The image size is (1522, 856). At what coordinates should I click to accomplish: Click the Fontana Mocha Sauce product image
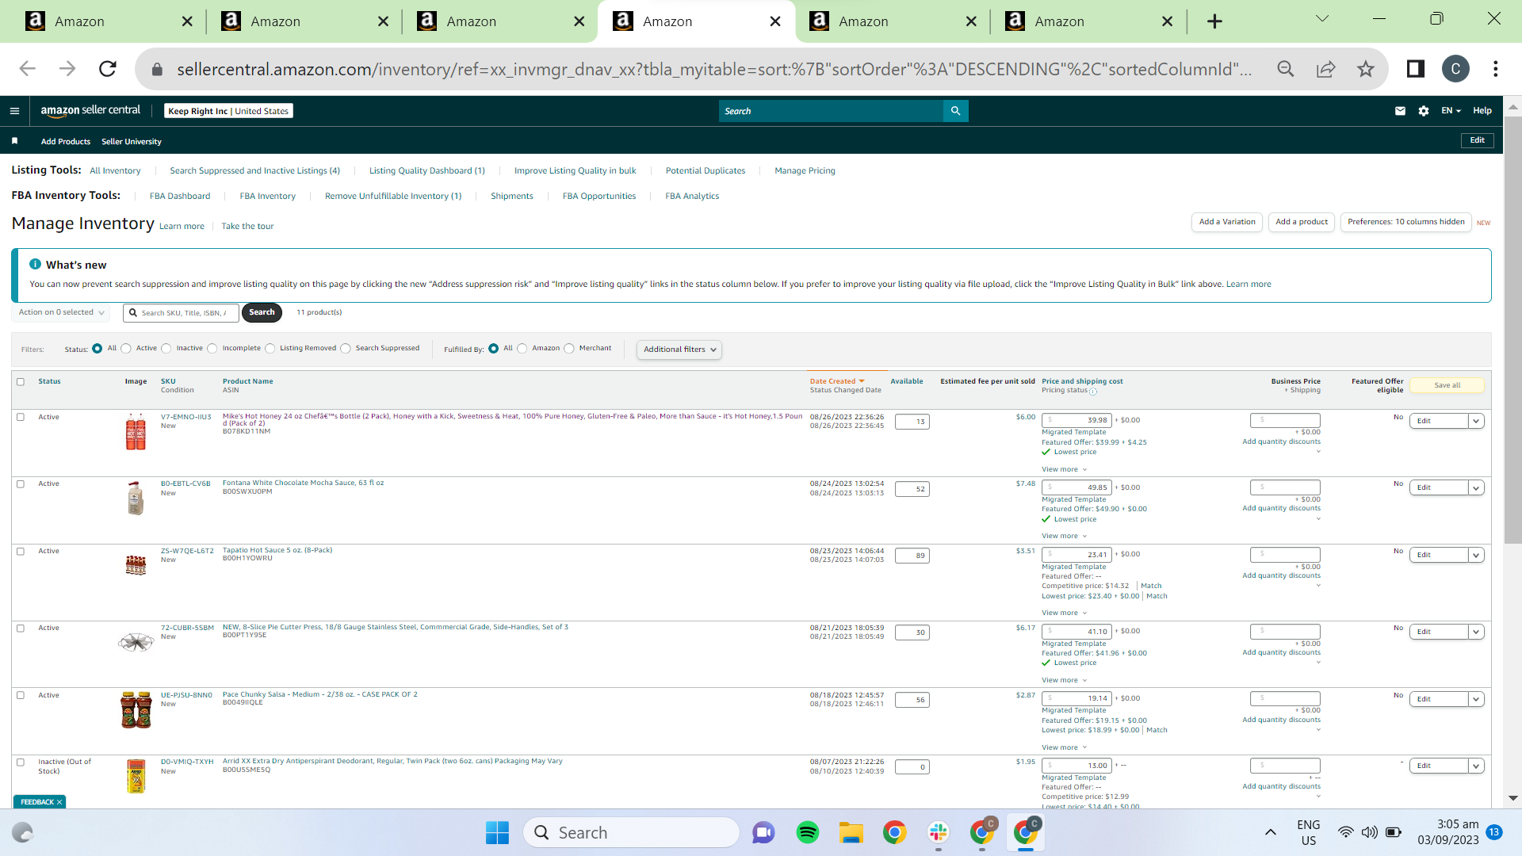[x=136, y=498]
